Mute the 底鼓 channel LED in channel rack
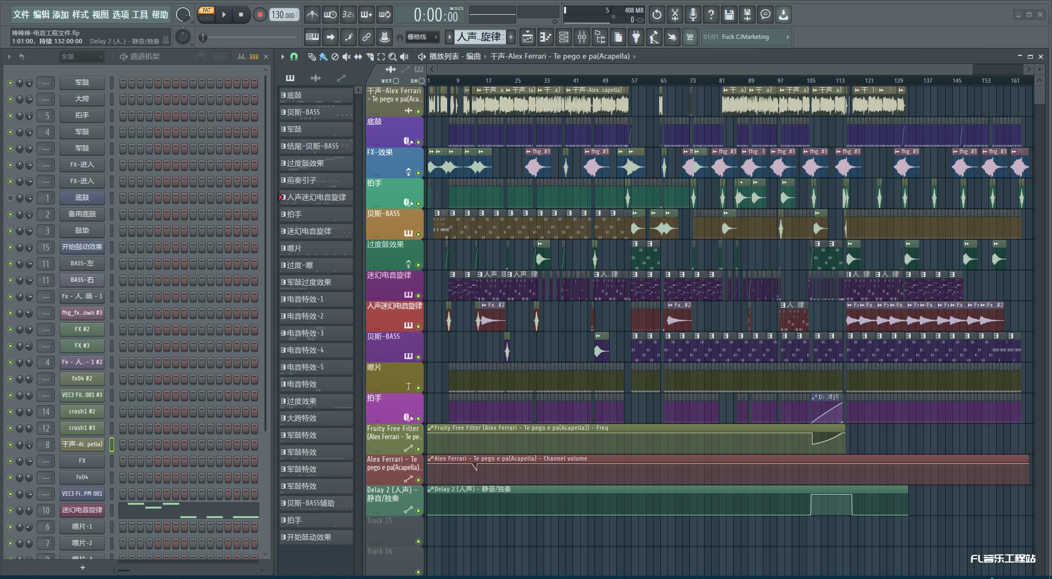 click(x=10, y=198)
